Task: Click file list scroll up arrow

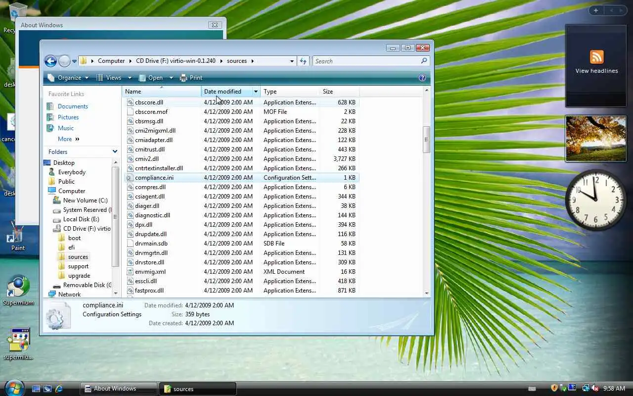Action: click(x=427, y=91)
